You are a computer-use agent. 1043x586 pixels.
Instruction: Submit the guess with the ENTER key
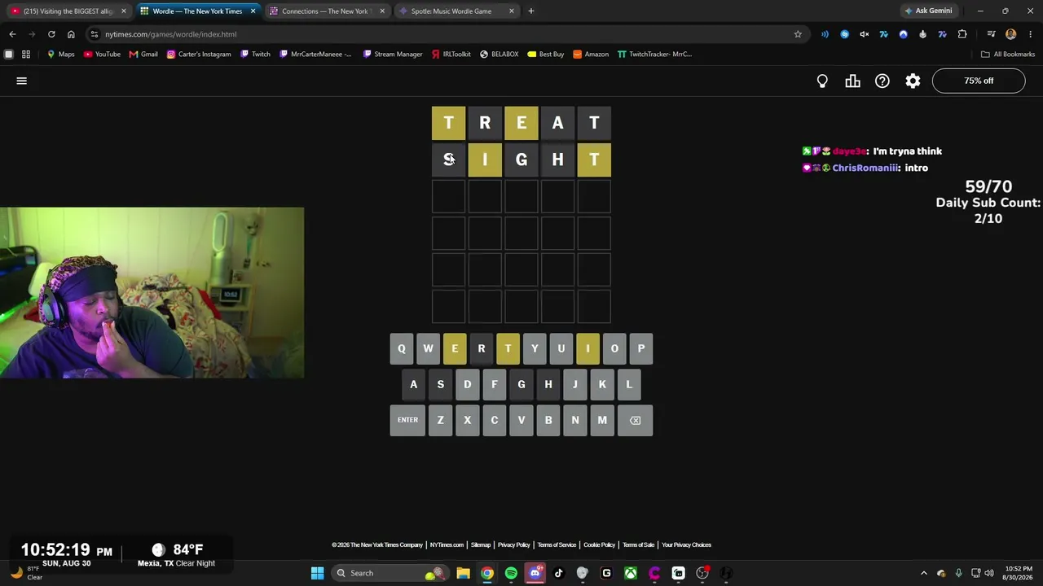click(407, 420)
